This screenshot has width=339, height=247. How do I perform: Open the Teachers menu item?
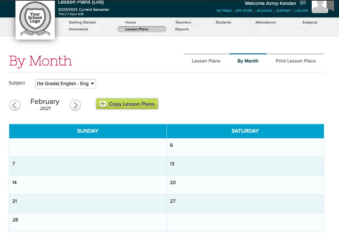point(183,22)
